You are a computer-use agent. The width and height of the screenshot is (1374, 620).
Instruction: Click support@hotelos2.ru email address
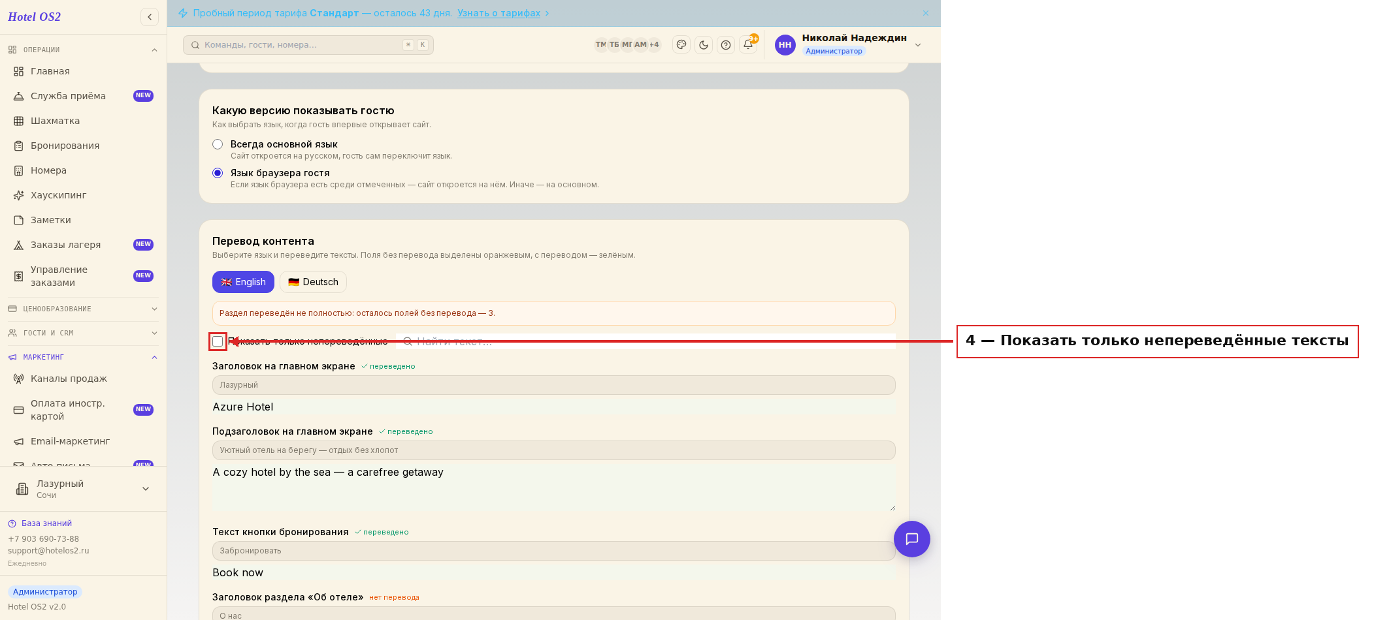48,551
